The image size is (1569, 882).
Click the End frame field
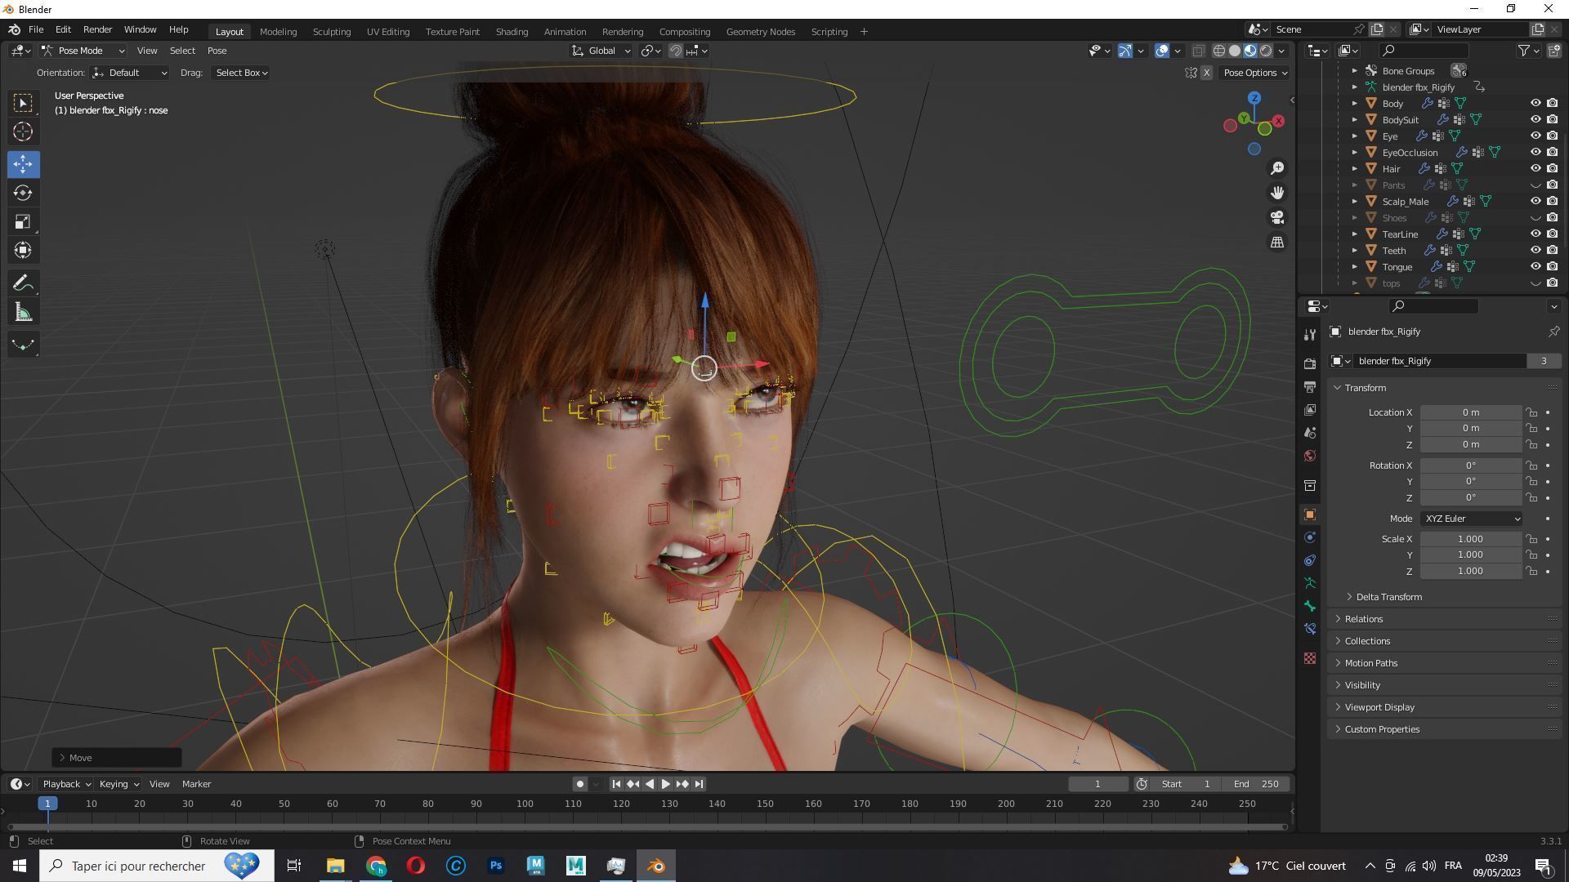tap(1256, 784)
